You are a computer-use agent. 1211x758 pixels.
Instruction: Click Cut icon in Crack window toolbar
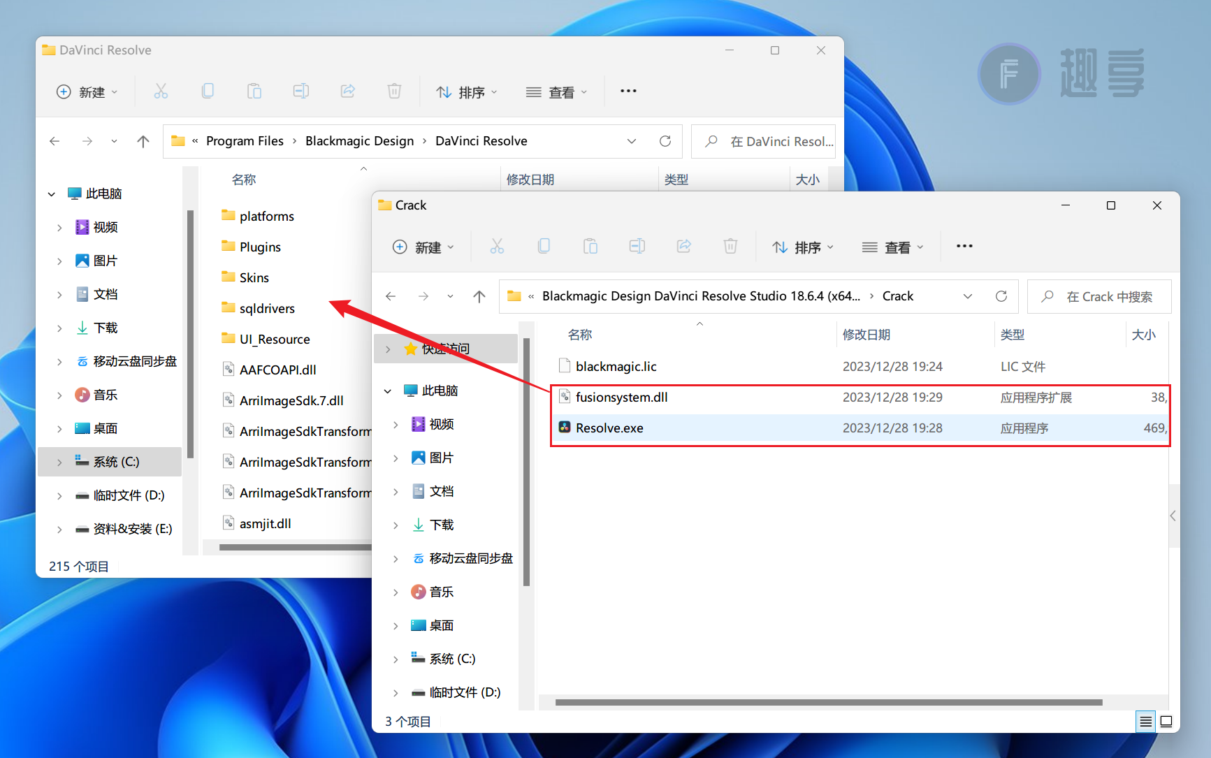click(497, 247)
